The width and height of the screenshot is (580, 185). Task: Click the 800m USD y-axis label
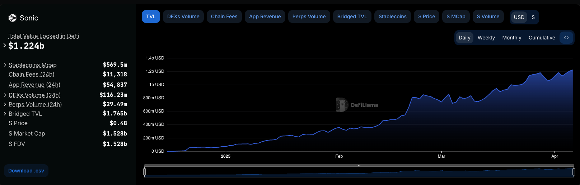click(x=154, y=98)
